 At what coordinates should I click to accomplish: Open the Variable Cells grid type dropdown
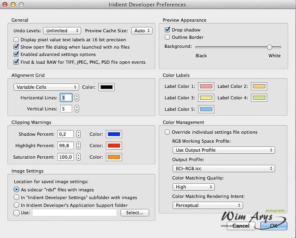46,87
